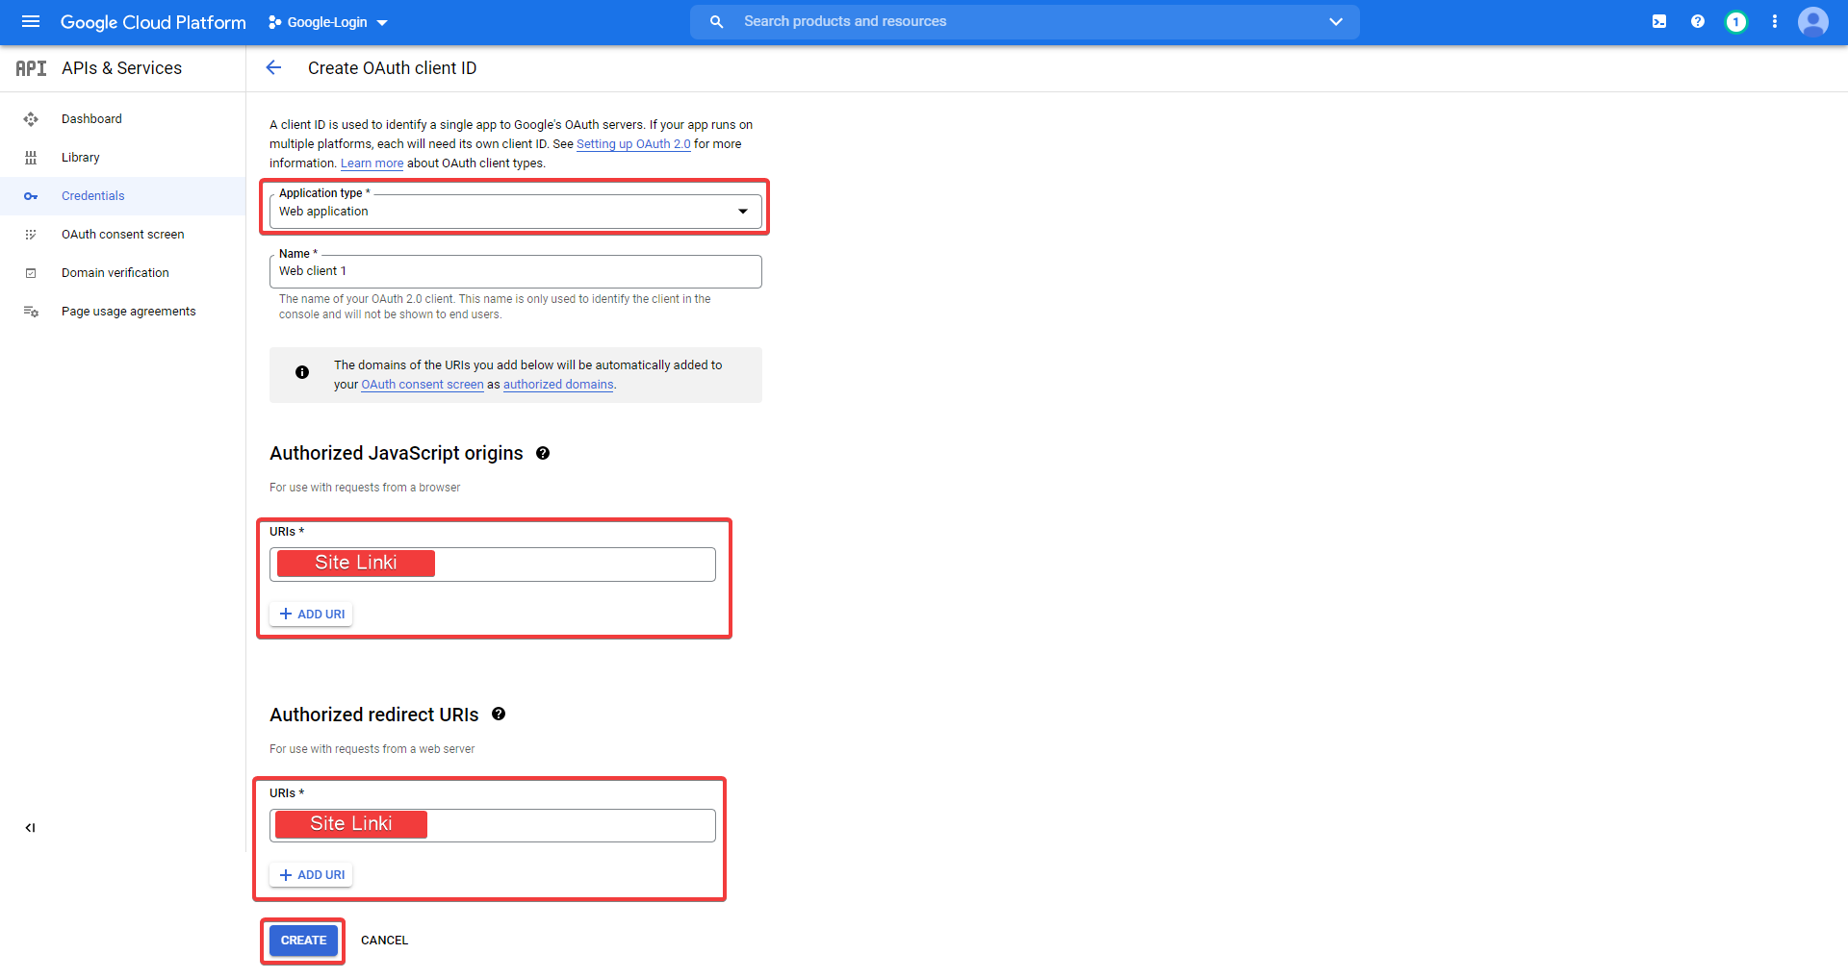Viewport: 1848px width, 979px height.
Task: Open the Help question mark icon
Action: click(1698, 21)
